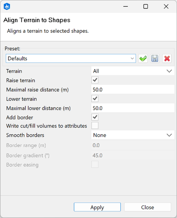Click the 'Preset:' label
The width and height of the screenshot is (177, 218).
pos(12,49)
